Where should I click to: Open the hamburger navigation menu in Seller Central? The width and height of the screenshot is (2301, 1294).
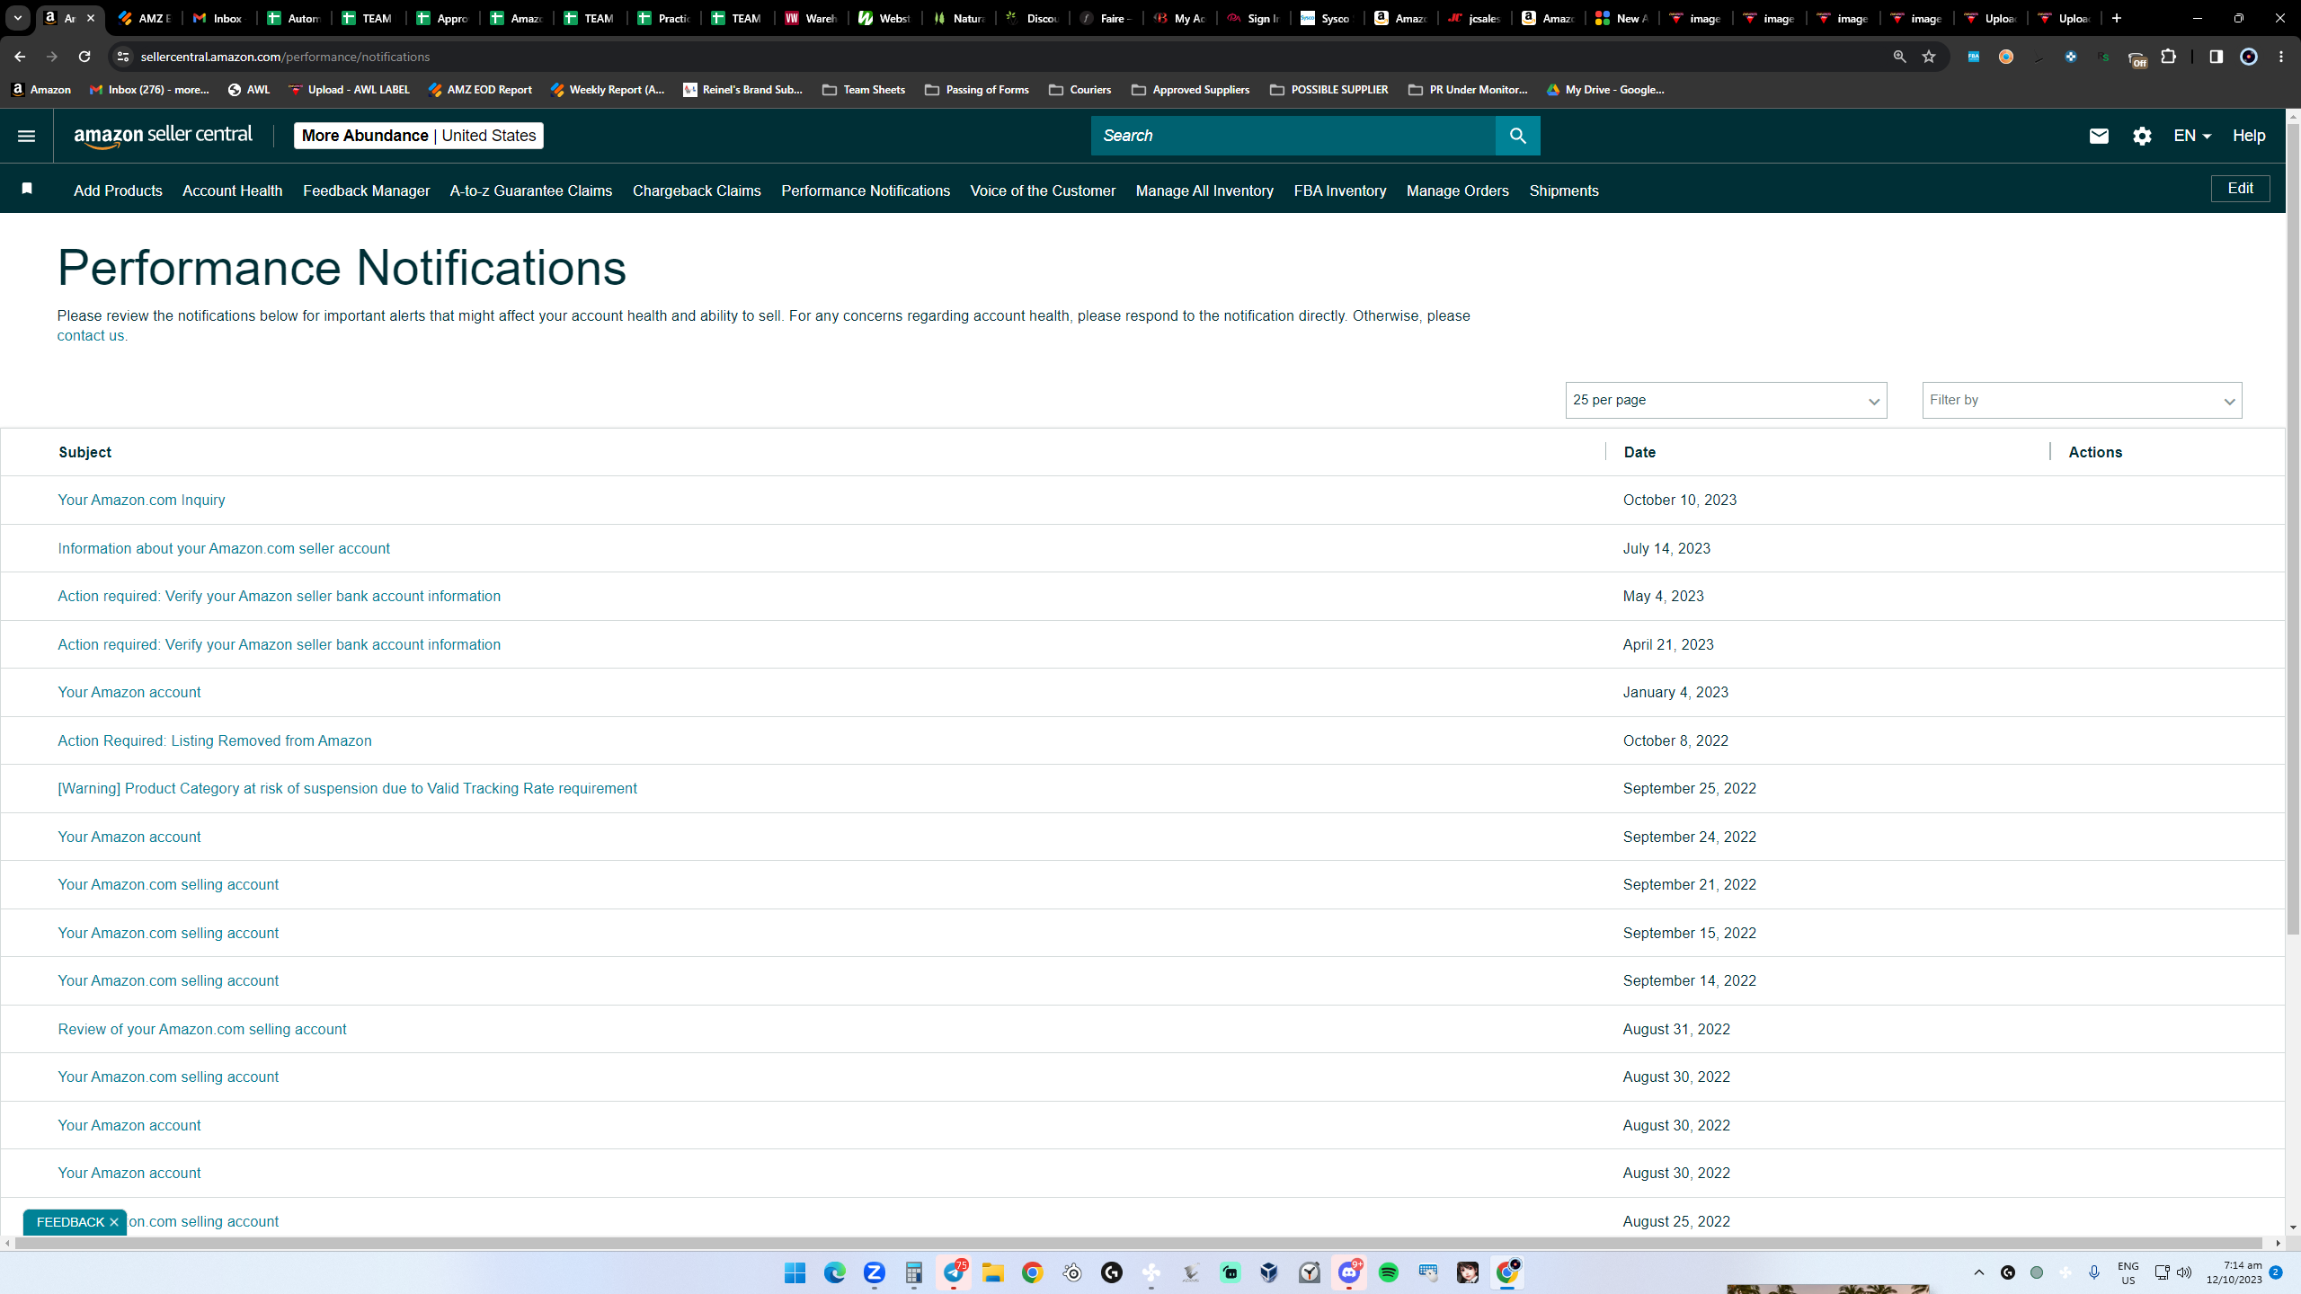click(26, 136)
